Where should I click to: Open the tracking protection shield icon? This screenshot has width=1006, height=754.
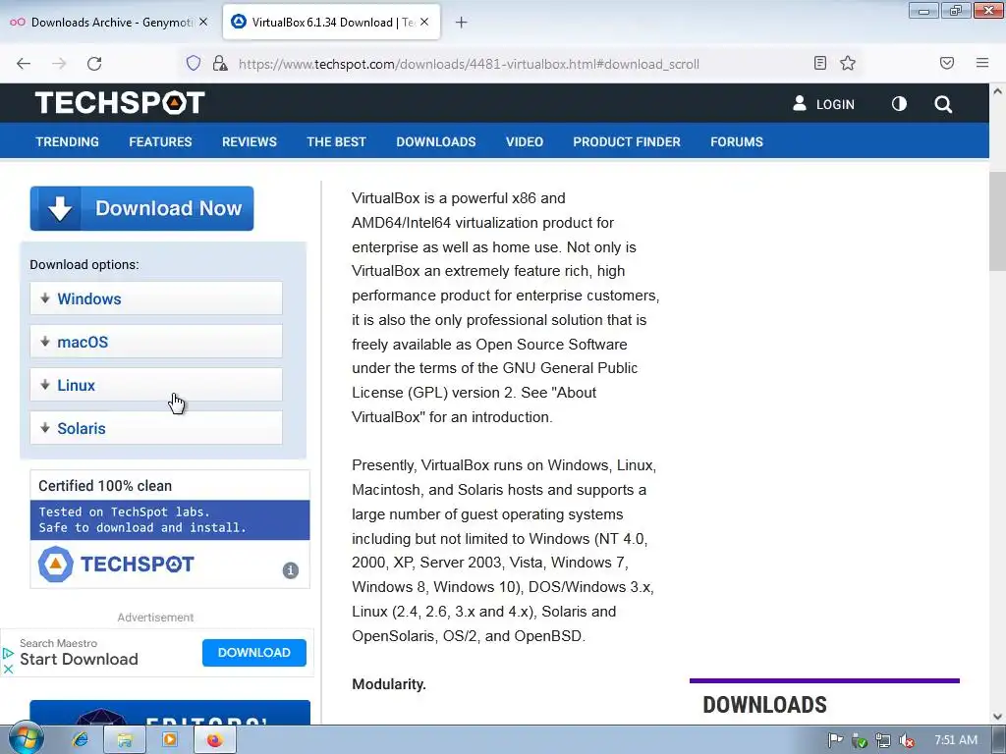point(194,63)
